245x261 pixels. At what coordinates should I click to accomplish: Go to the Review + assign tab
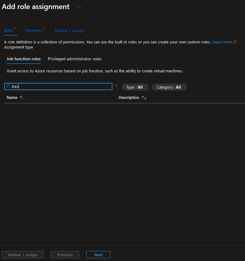69,31
